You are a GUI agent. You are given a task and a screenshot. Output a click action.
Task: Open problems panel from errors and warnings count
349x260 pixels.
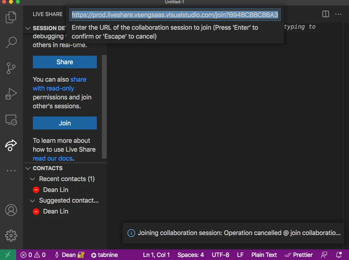[x=33, y=255]
